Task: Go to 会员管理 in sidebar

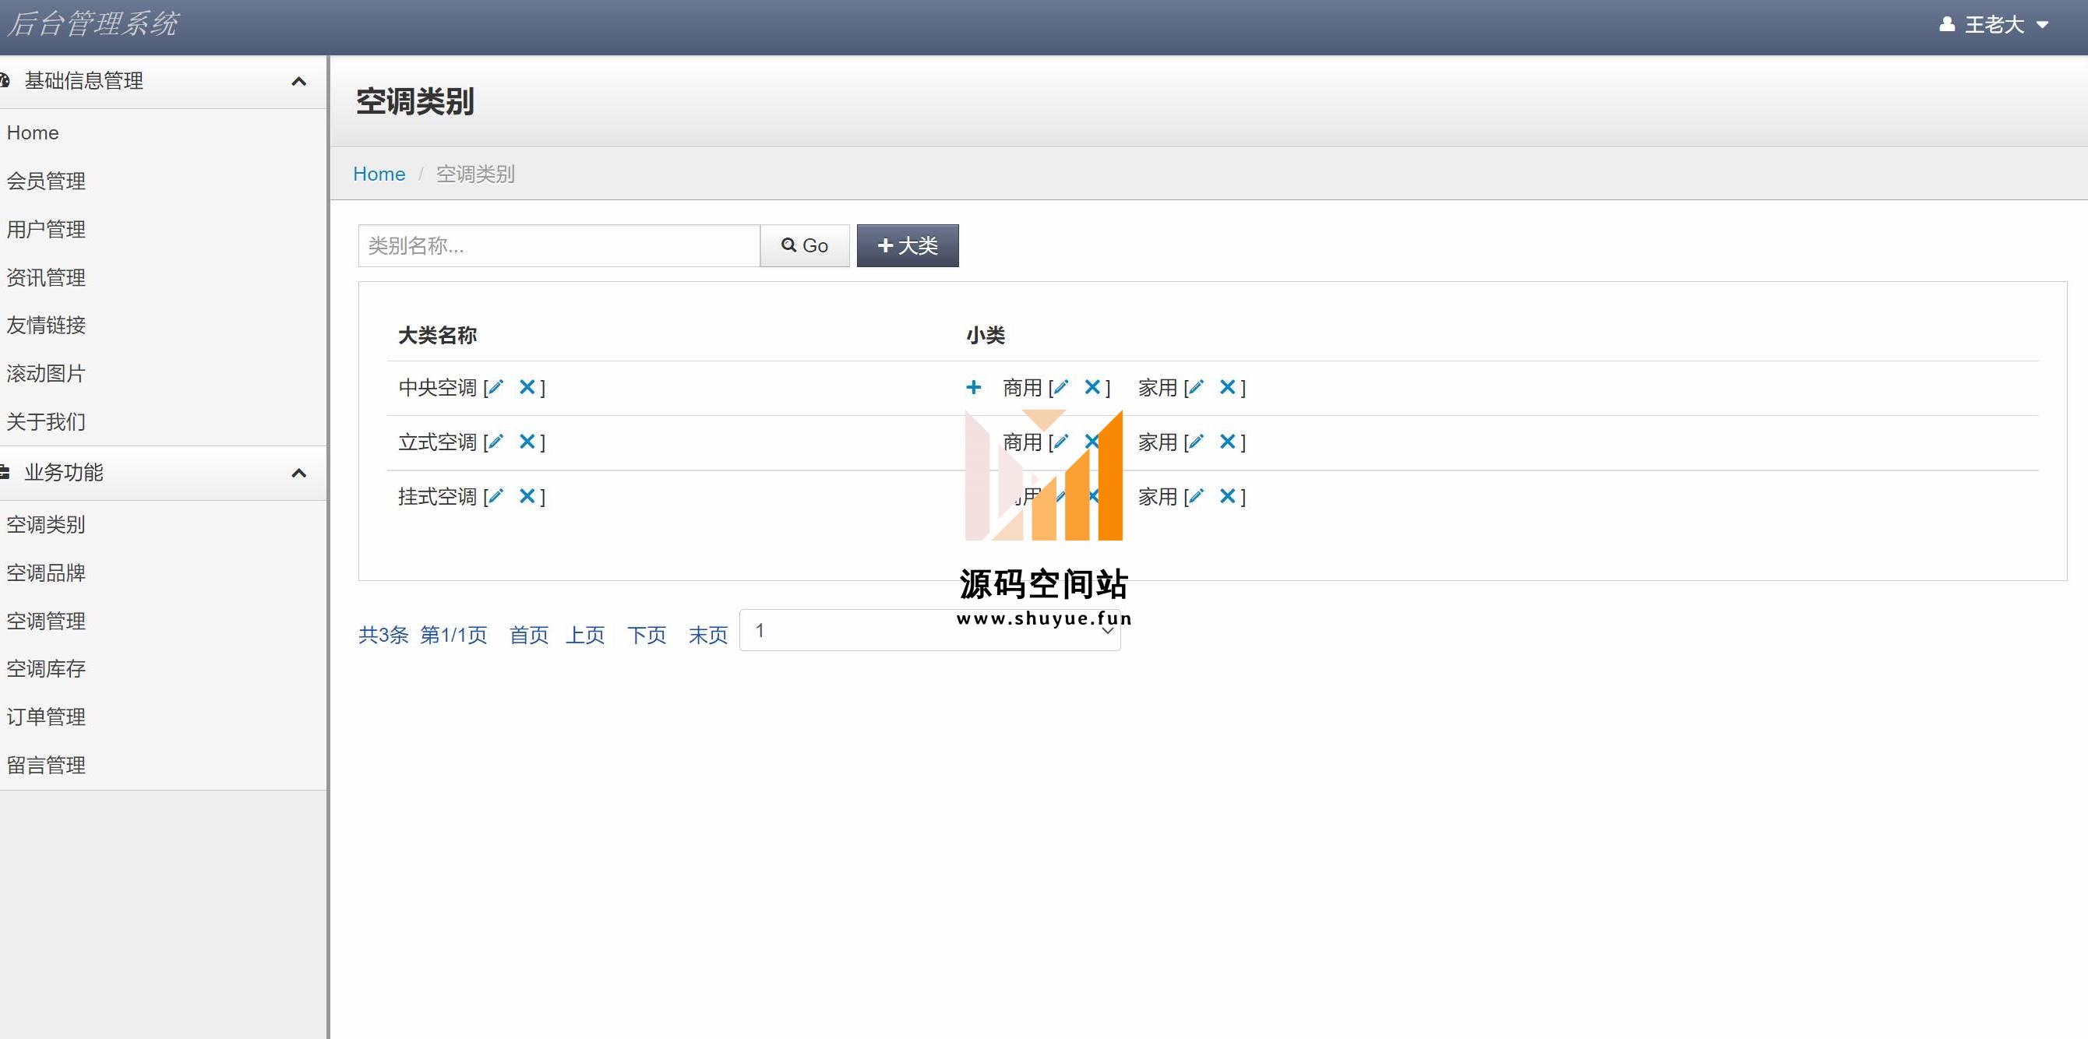Action: (x=46, y=181)
